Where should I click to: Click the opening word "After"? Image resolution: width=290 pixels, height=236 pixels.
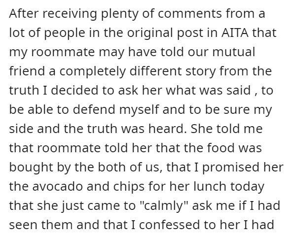click(x=24, y=13)
